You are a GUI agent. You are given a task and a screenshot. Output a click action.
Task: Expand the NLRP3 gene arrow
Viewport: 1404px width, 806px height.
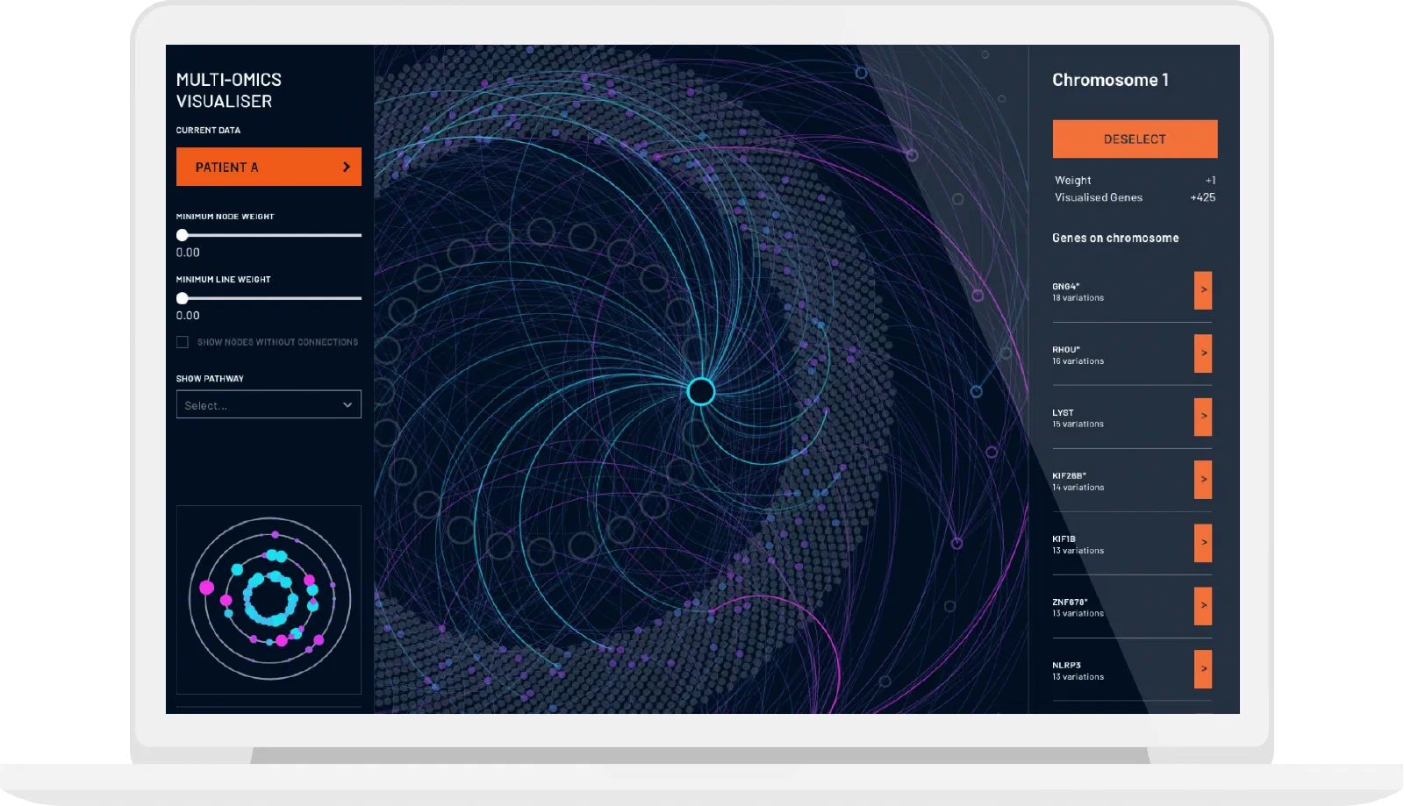pos(1203,669)
